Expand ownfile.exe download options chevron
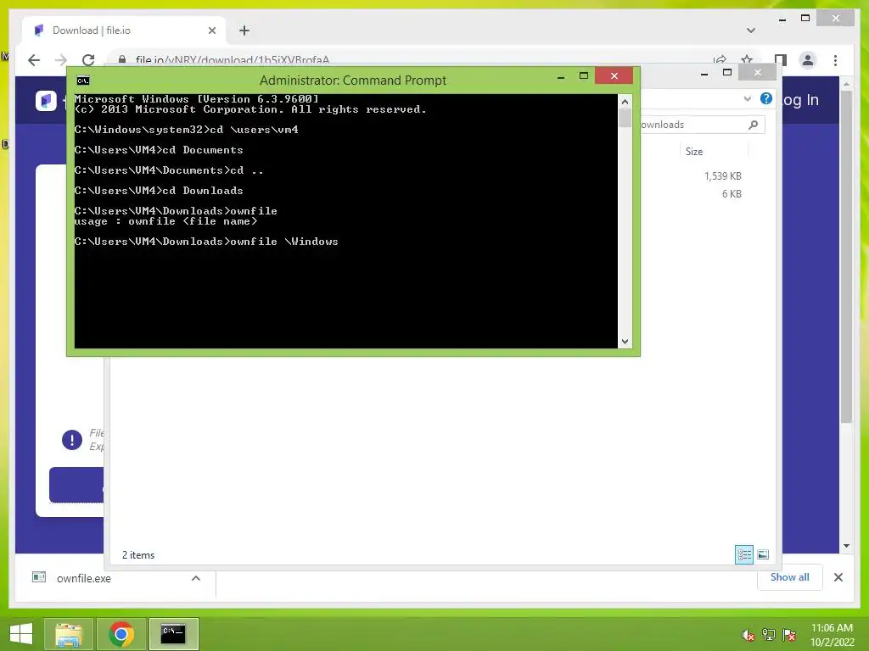 (x=196, y=578)
